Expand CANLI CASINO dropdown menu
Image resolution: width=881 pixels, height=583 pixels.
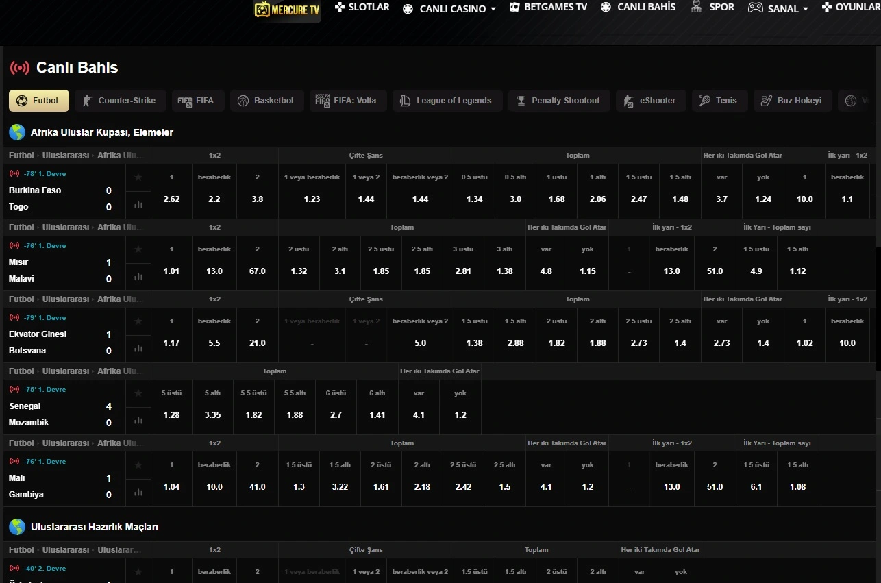(449, 9)
